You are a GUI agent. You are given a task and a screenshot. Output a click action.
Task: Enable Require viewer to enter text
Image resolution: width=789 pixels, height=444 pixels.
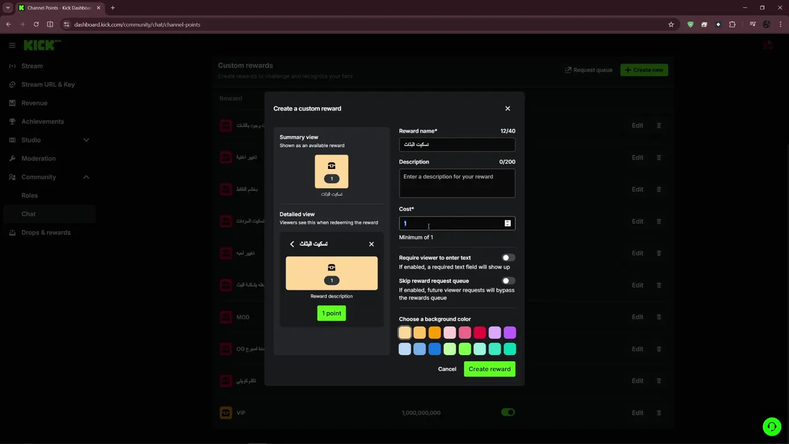[x=508, y=258]
